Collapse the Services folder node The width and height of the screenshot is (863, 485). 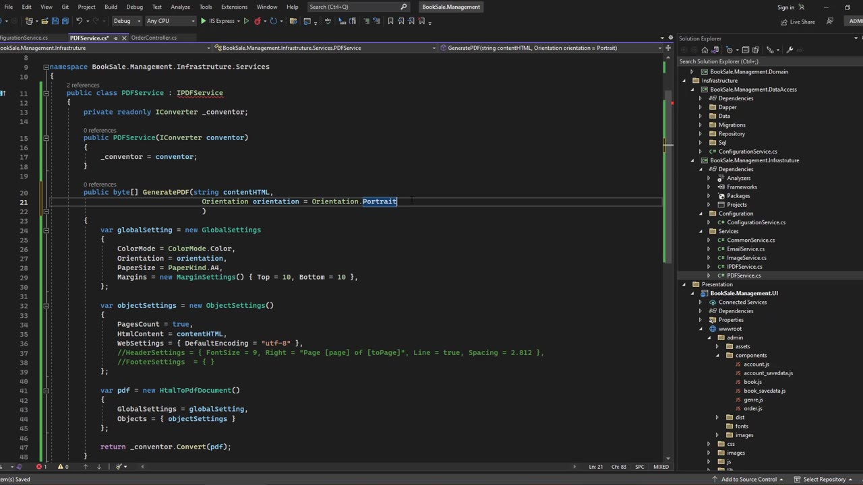click(x=700, y=231)
